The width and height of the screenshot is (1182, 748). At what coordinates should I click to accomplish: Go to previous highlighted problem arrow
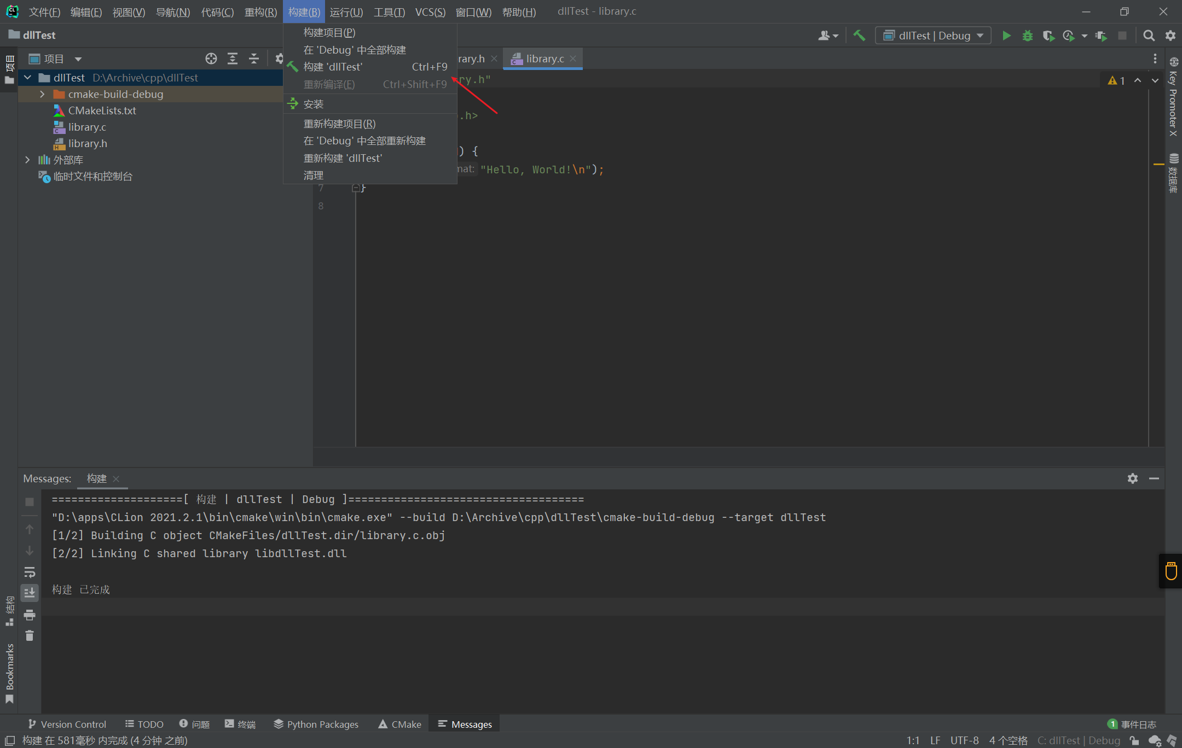click(x=1138, y=80)
